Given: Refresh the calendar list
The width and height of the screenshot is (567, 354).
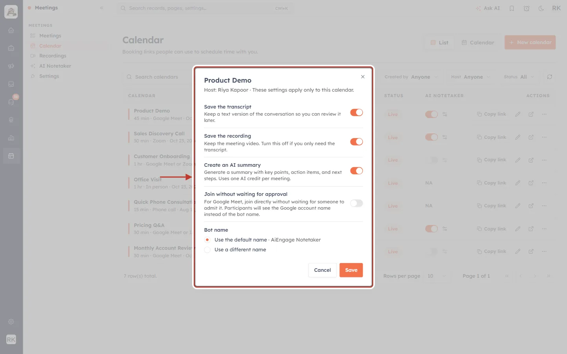Looking at the screenshot, I should [550, 77].
